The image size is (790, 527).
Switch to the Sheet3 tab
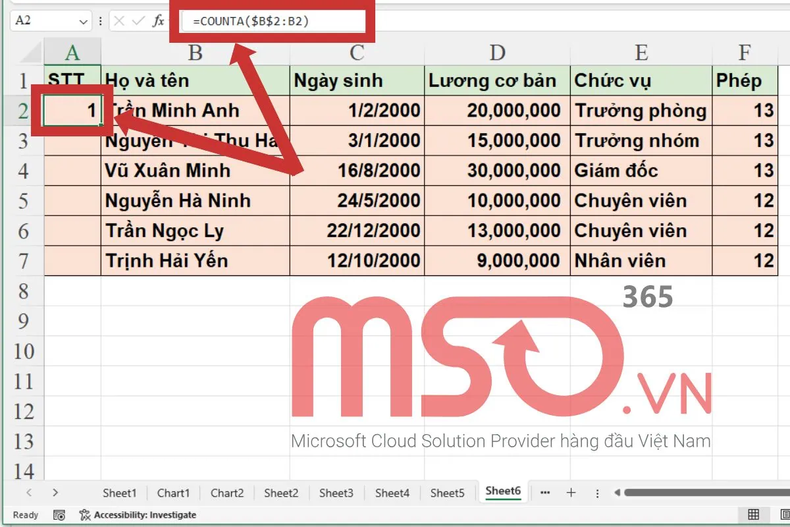(336, 493)
